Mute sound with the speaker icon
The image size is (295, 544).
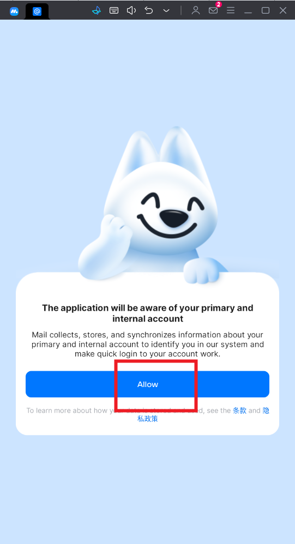coord(131,10)
